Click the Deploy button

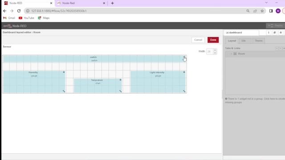click(275, 26)
